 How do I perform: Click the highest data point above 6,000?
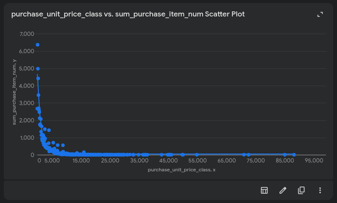click(x=38, y=45)
